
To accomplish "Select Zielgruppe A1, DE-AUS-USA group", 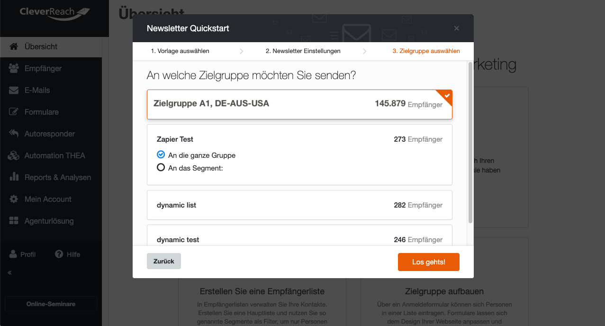I will click(299, 104).
